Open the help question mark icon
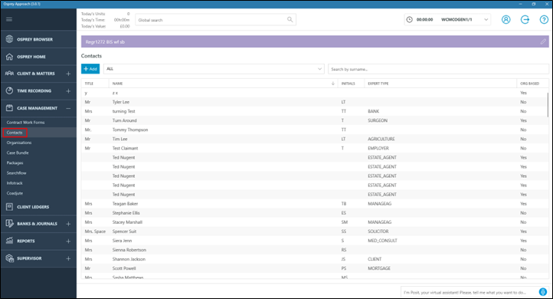 [x=544, y=20]
